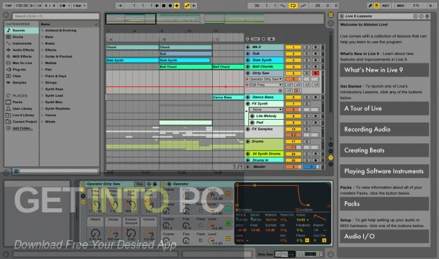Open User Library under Places
Image resolution: width=439 pixels, height=259 pixels.
click(x=22, y=109)
